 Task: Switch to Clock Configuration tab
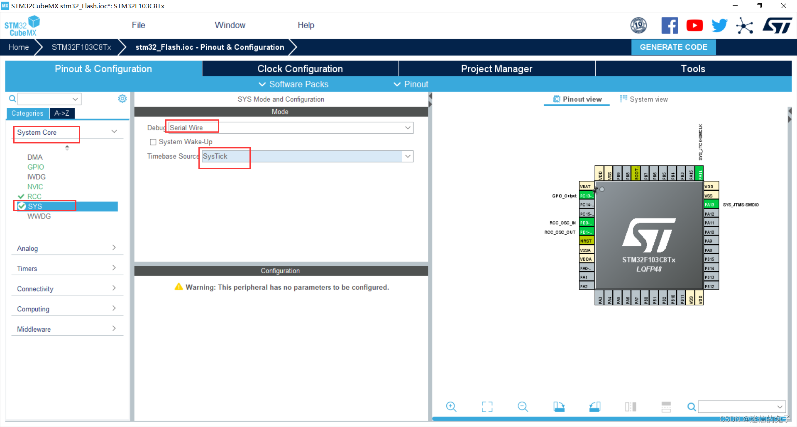300,69
